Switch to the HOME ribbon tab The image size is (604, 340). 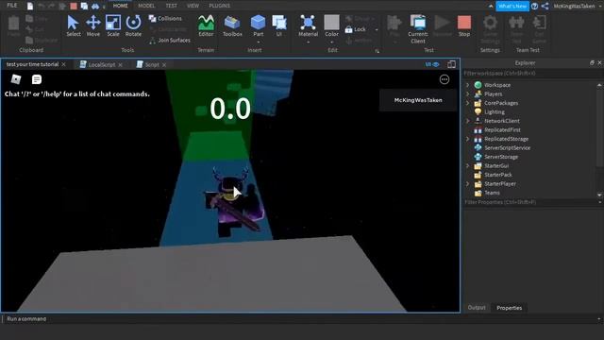tap(120, 6)
